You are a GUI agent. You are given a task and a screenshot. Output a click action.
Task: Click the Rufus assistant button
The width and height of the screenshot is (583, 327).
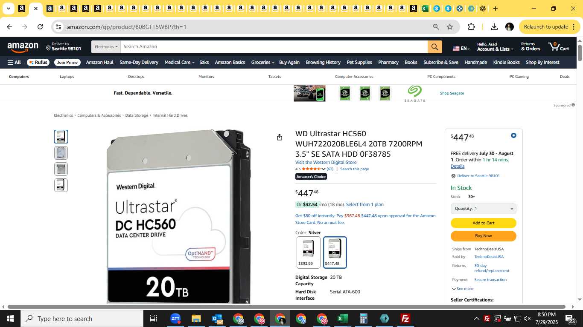click(38, 62)
